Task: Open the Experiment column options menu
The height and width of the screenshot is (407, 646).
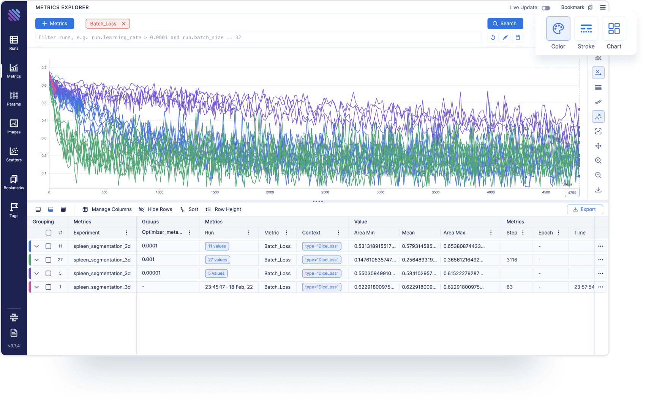Action: [x=126, y=233]
